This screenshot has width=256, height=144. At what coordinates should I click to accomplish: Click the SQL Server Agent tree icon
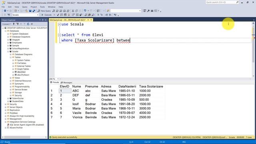tap(8, 125)
